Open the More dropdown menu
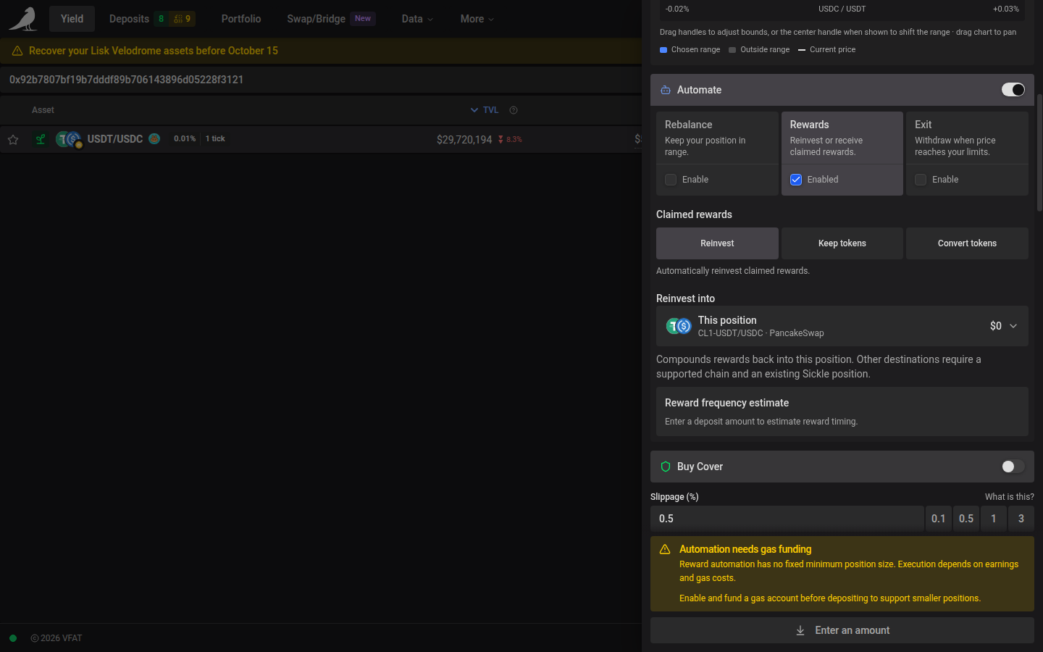This screenshot has height=652, width=1043. tap(477, 19)
